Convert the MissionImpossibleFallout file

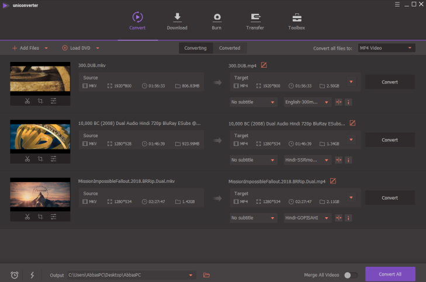tap(390, 197)
